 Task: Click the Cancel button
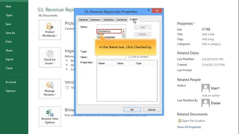152,110
